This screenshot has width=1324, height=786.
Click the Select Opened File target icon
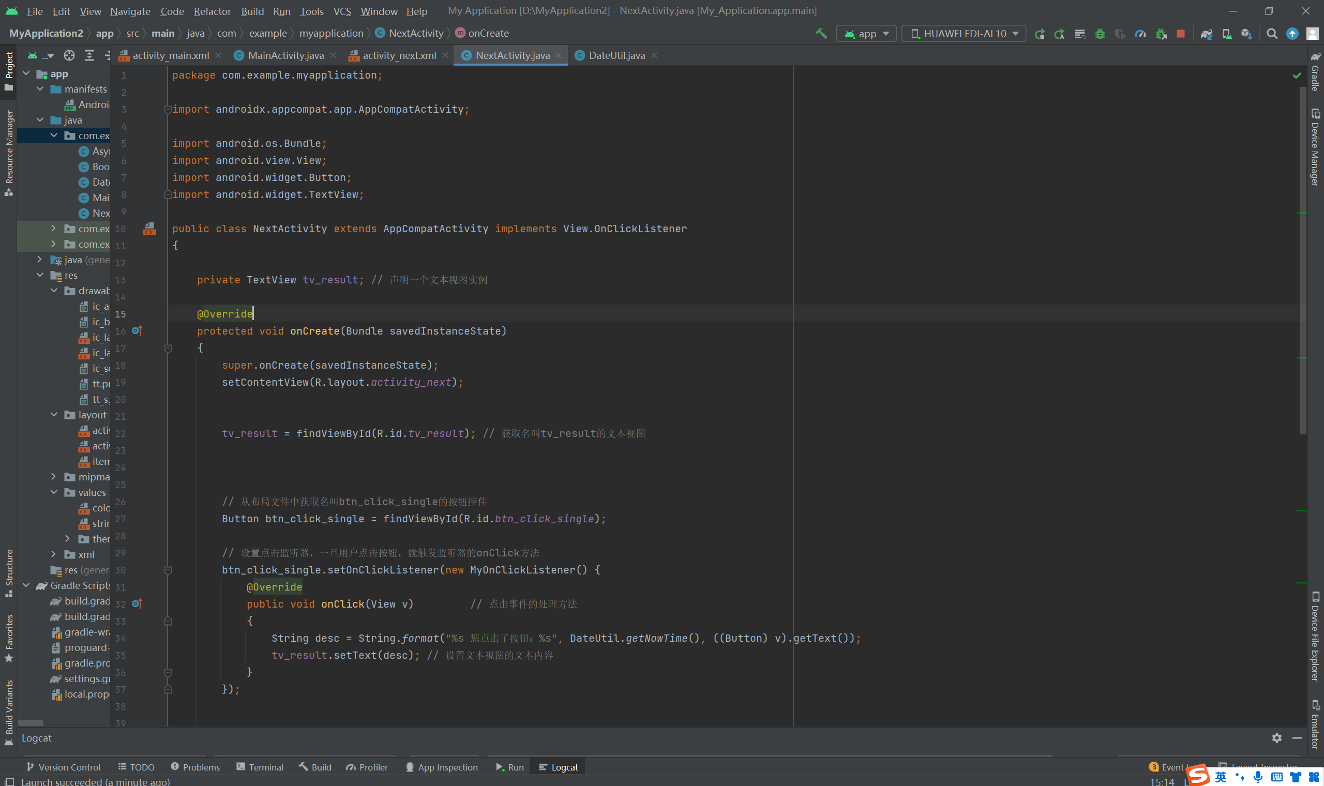pyautogui.click(x=69, y=55)
